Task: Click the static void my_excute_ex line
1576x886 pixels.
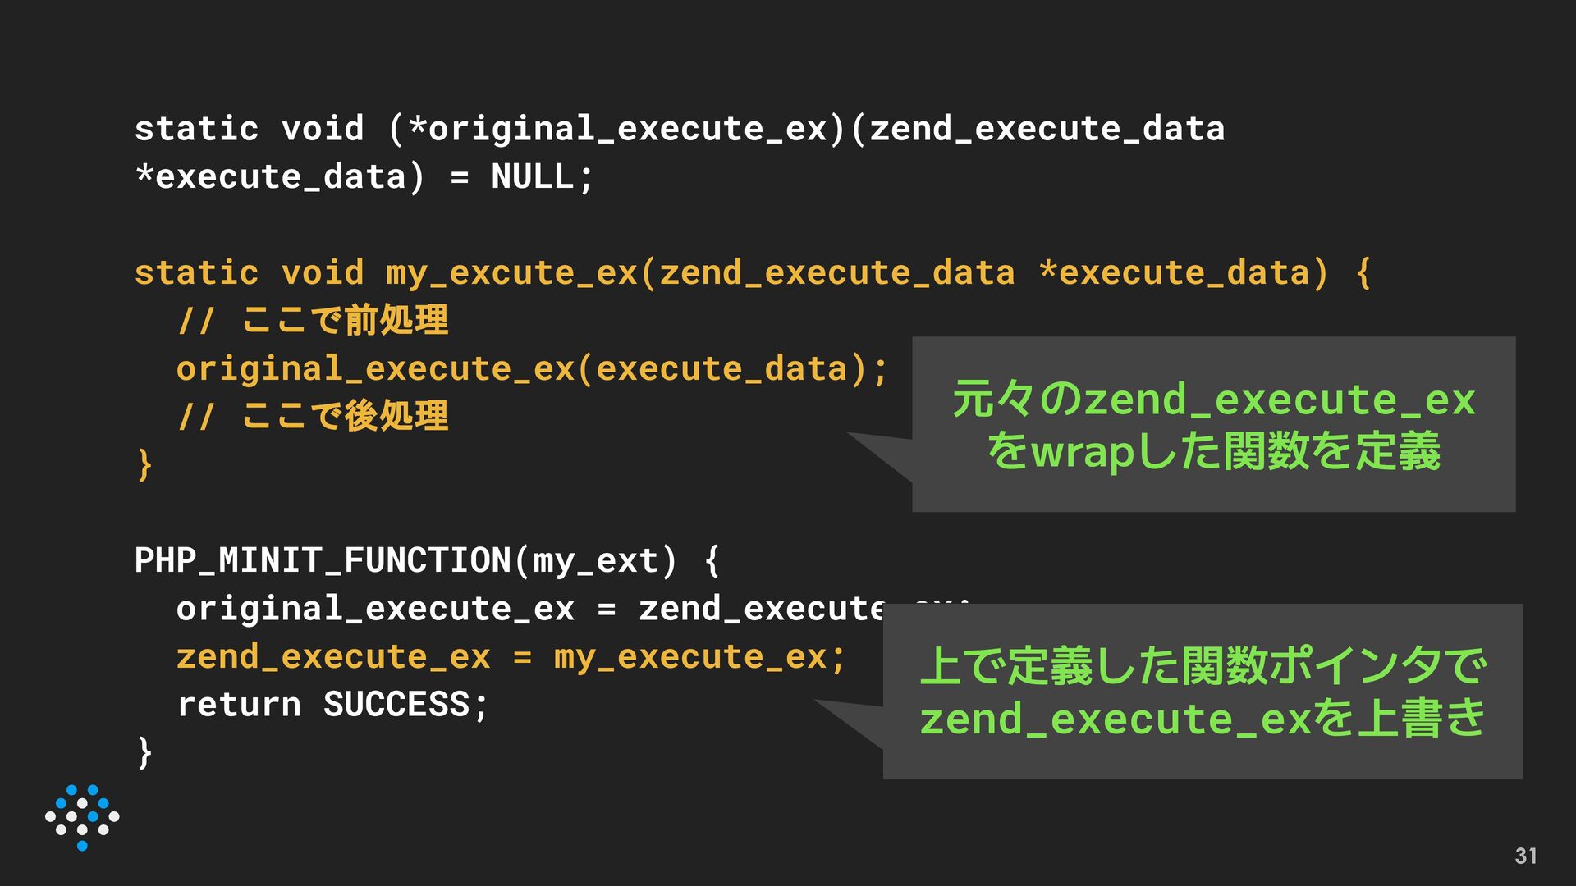Action: pos(752,273)
